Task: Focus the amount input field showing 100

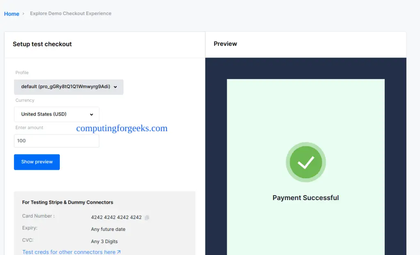Action: [x=57, y=141]
